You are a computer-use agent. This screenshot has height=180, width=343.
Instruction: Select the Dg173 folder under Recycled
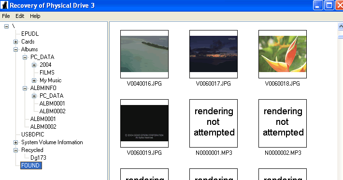(38, 158)
